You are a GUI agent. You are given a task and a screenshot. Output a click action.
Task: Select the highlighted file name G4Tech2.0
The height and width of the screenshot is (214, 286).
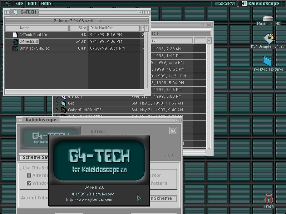[29, 41]
